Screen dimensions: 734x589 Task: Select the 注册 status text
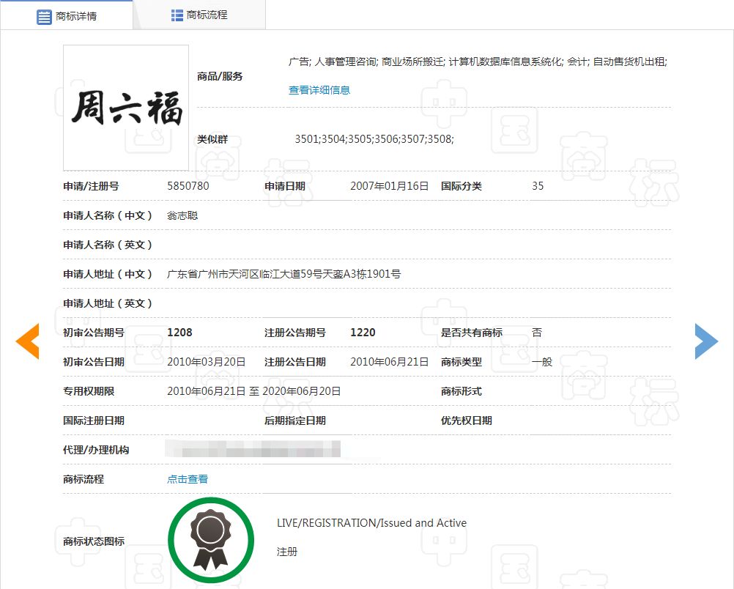click(287, 552)
